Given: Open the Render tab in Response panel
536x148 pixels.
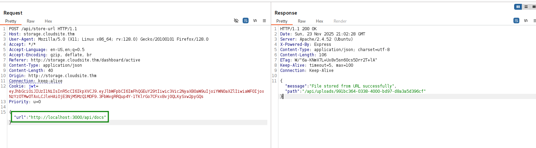Looking at the screenshot, I should pos(340,21).
